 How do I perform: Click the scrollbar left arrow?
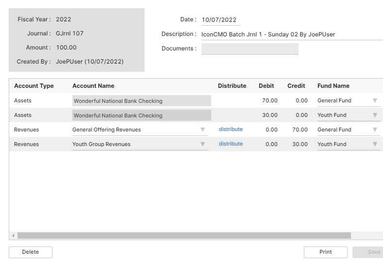(13, 236)
